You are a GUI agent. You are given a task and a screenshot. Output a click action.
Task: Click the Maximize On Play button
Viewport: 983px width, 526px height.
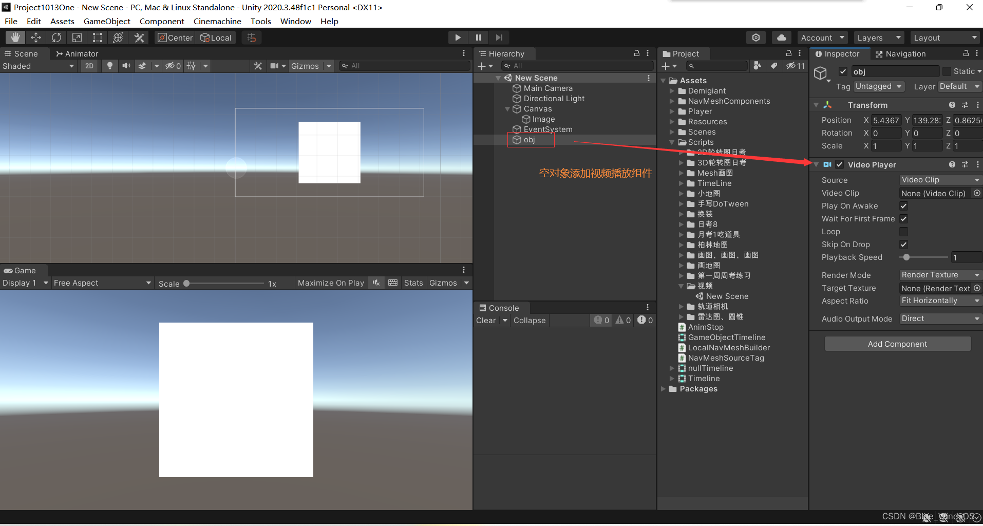tap(331, 283)
